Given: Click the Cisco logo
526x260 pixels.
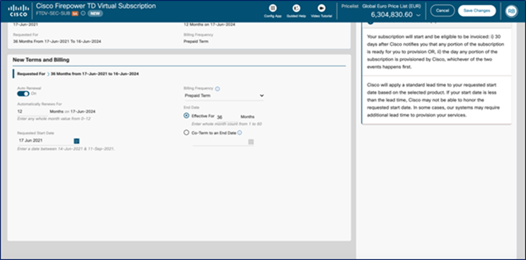Looking at the screenshot, I should [20, 11].
